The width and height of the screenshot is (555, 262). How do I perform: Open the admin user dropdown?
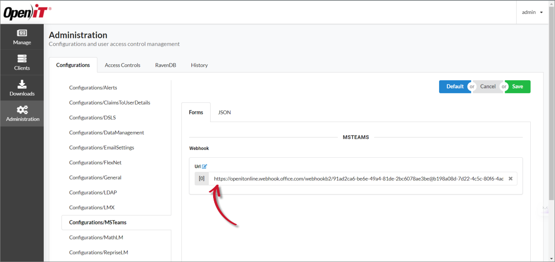[x=532, y=12]
